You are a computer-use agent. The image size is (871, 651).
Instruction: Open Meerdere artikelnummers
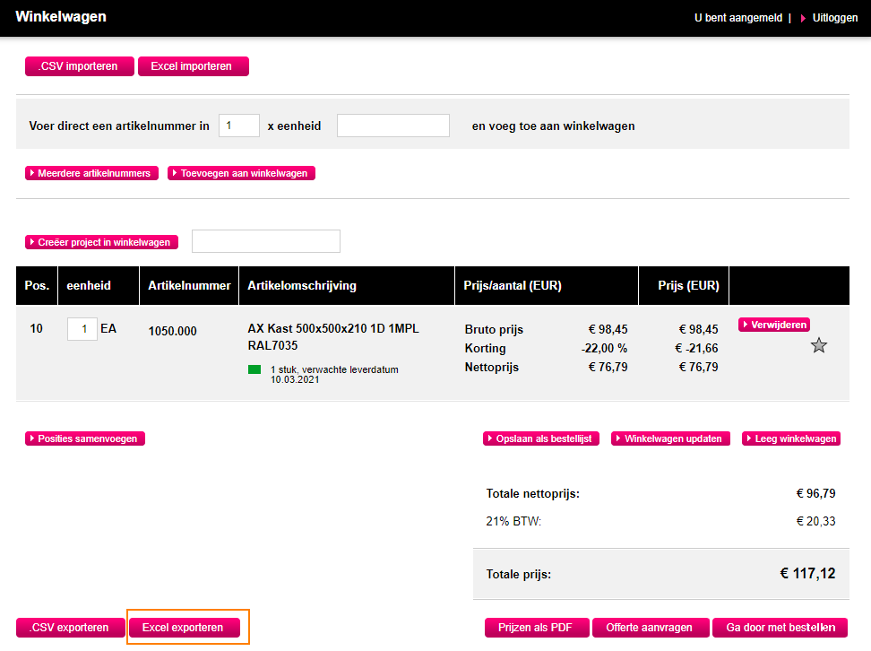(x=91, y=173)
